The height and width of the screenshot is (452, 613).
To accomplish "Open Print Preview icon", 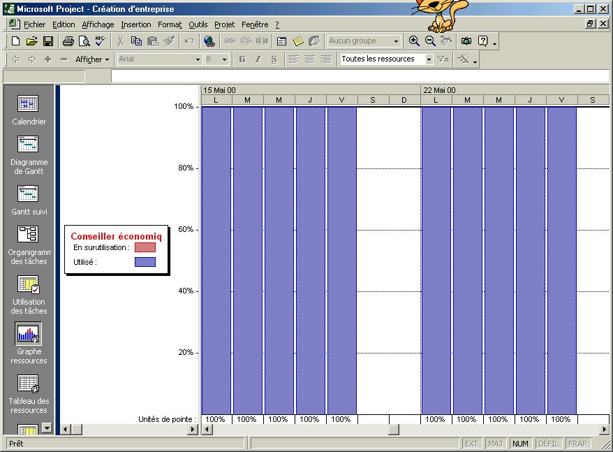I will tap(84, 41).
